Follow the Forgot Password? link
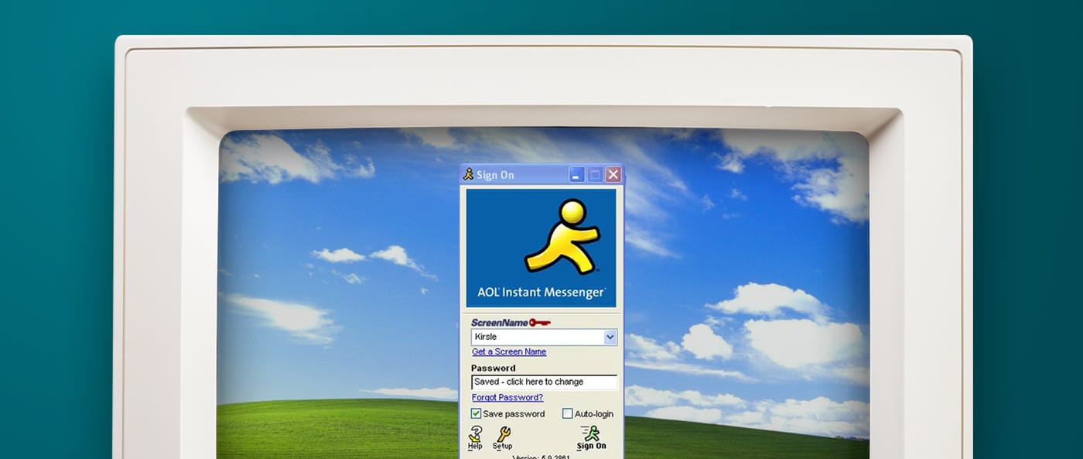The width and height of the screenshot is (1083, 459). point(507,398)
